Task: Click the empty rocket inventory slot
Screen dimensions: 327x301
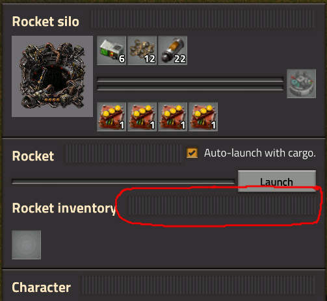Action: [x=26, y=245]
